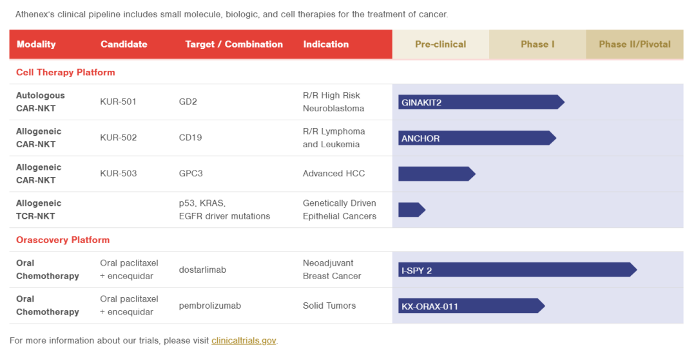This screenshot has height=357, width=696.
Task: Click the Phase II/Pivotal header
Action: click(x=635, y=44)
